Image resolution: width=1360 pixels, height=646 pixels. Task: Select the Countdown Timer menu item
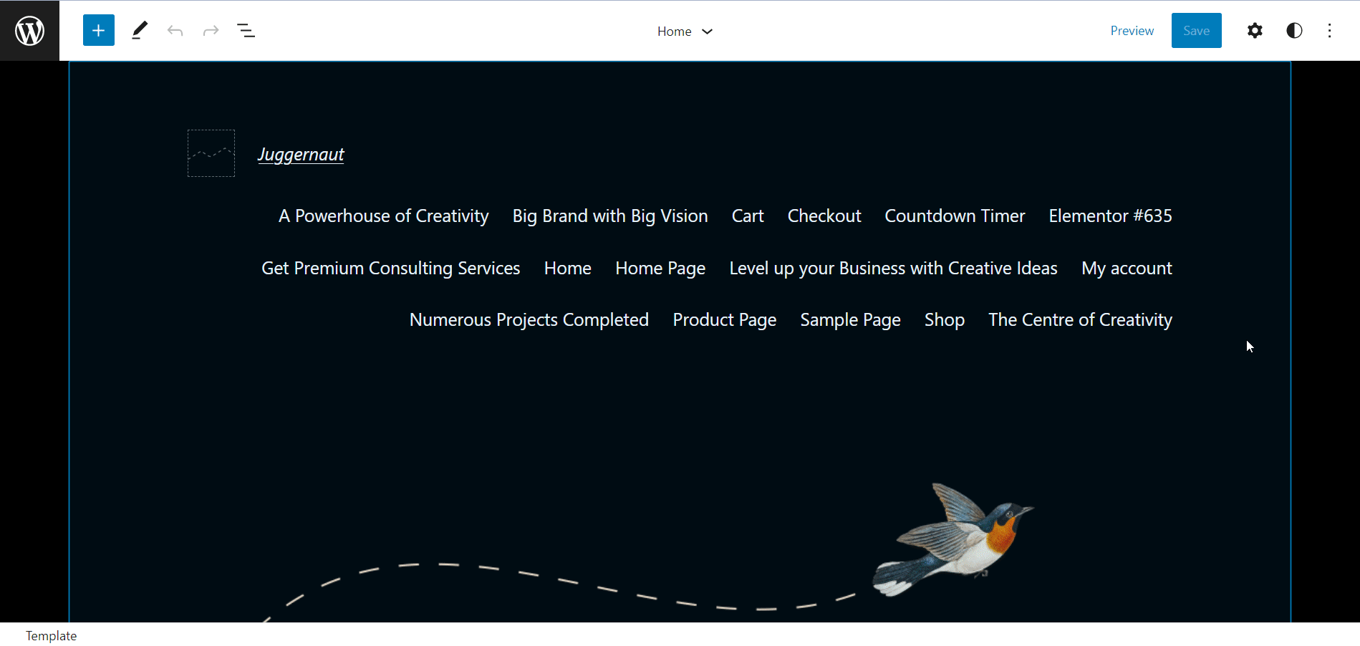pos(955,216)
